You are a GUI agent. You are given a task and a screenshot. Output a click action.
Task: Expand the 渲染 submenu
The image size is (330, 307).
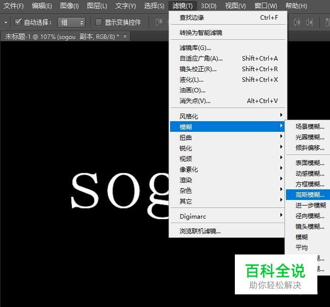pos(227,180)
